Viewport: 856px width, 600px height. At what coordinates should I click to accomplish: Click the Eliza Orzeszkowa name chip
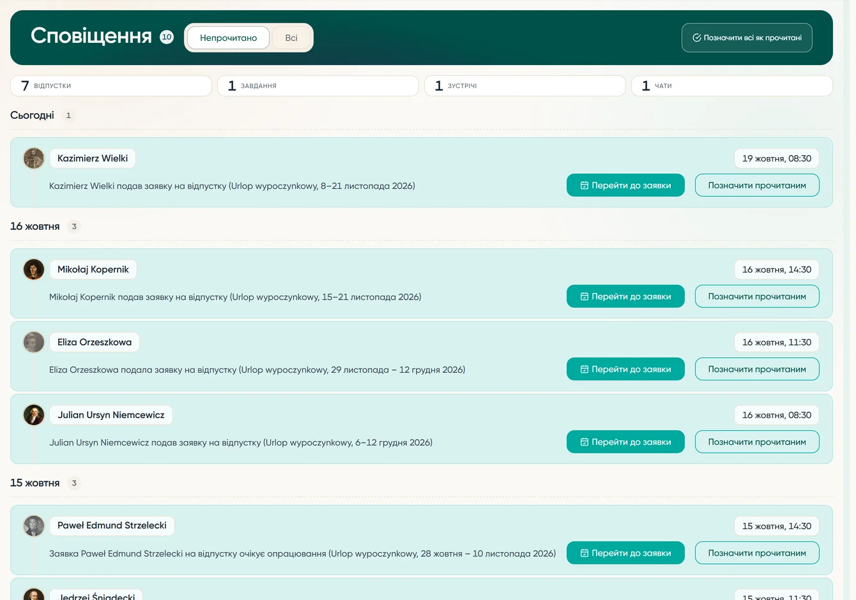click(95, 342)
